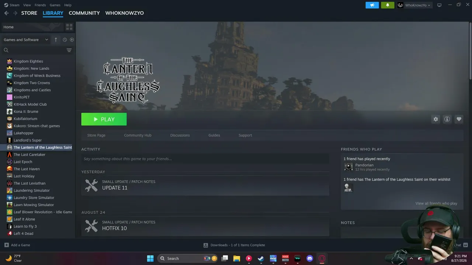Open the Discussions link
Image resolution: width=472 pixels, height=265 pixels.
click(x=180, y=135)
